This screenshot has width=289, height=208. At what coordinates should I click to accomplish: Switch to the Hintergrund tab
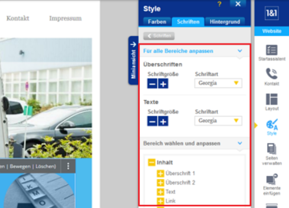pos(225,22)
